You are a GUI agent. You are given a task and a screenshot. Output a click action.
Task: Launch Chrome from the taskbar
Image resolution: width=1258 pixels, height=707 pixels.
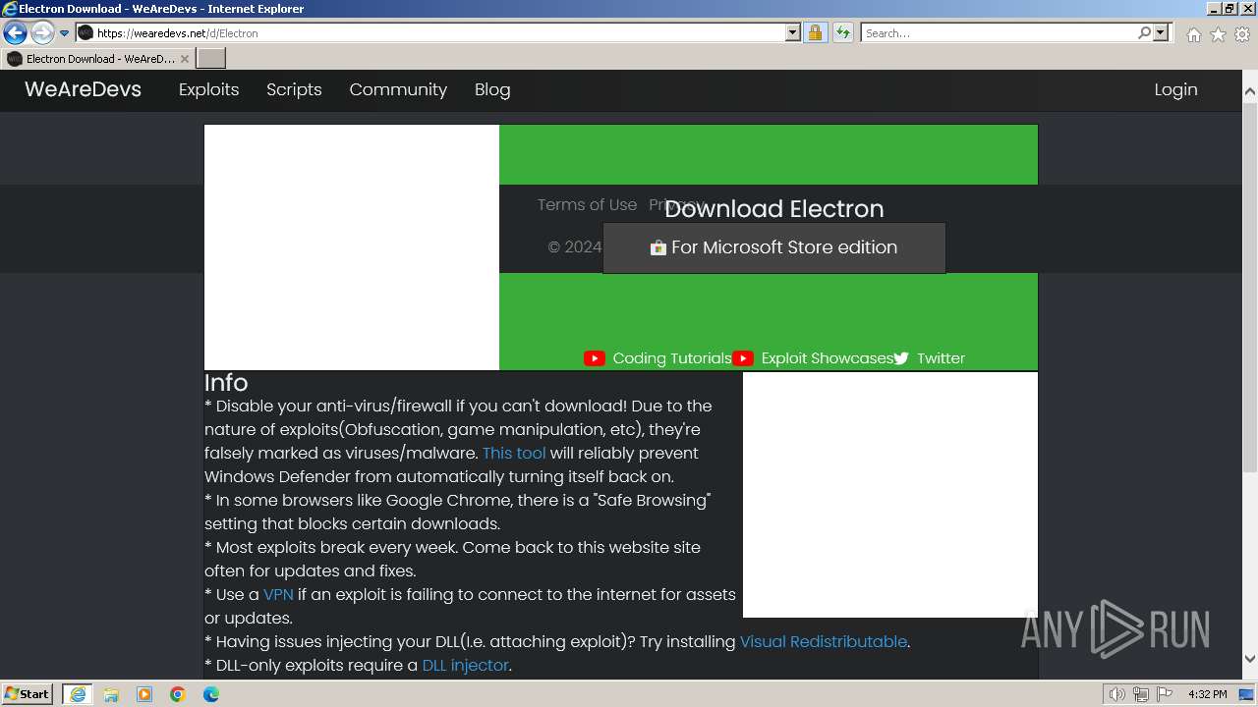(178, 694)
